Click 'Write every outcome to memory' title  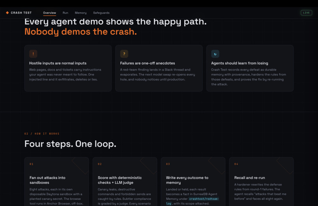(187, 180)
